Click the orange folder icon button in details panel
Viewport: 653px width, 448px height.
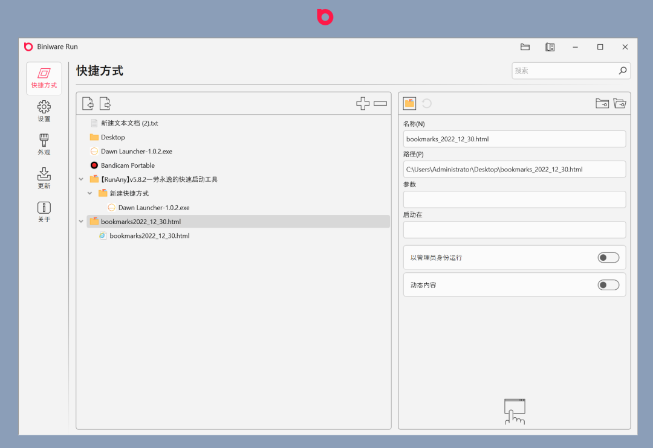click(x=410, y=103)
